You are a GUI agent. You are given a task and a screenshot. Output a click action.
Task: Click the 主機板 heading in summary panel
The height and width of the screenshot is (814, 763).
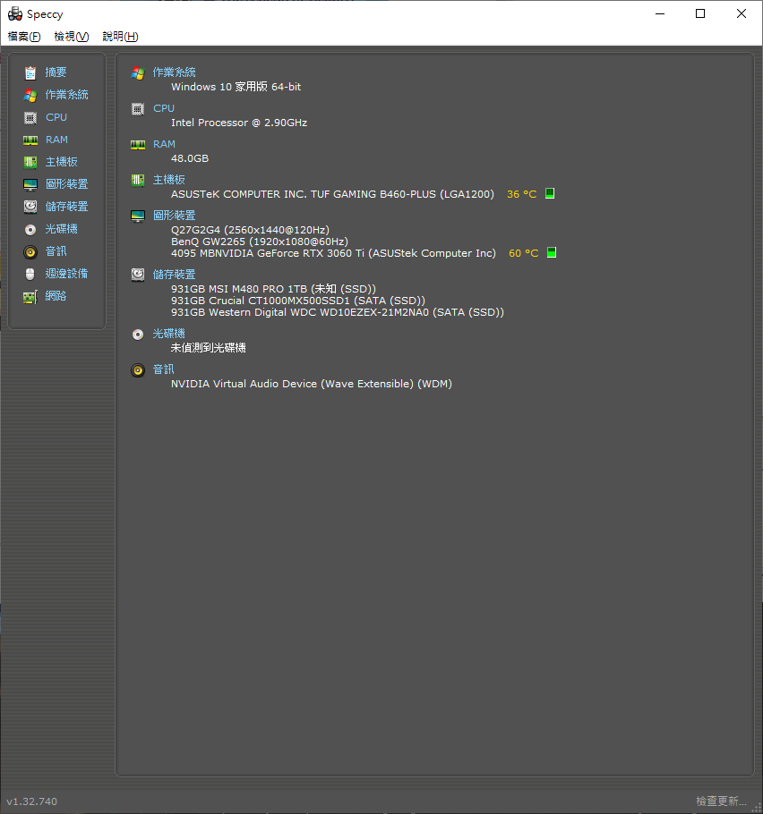[168, 180]
